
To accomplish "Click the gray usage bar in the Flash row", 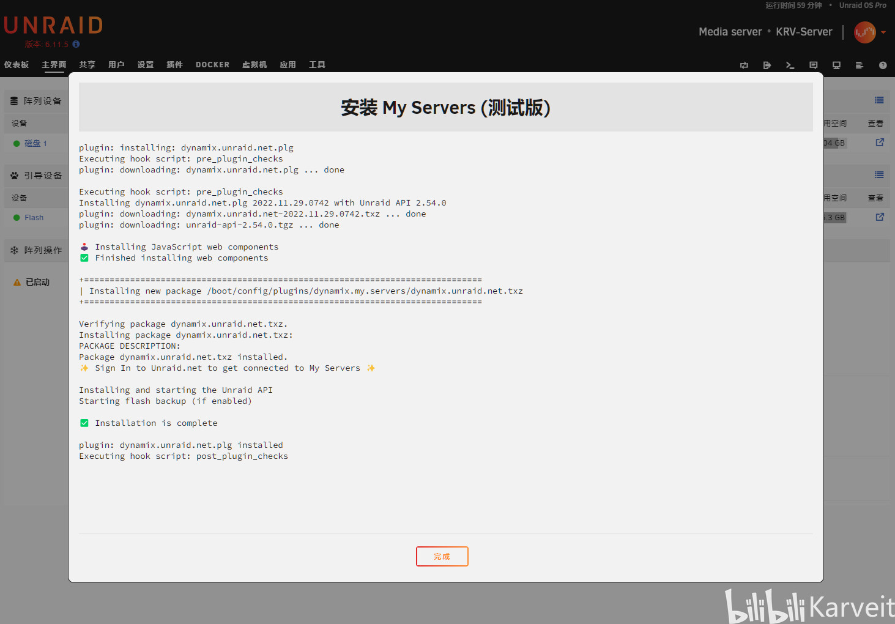I will point(834,218).
